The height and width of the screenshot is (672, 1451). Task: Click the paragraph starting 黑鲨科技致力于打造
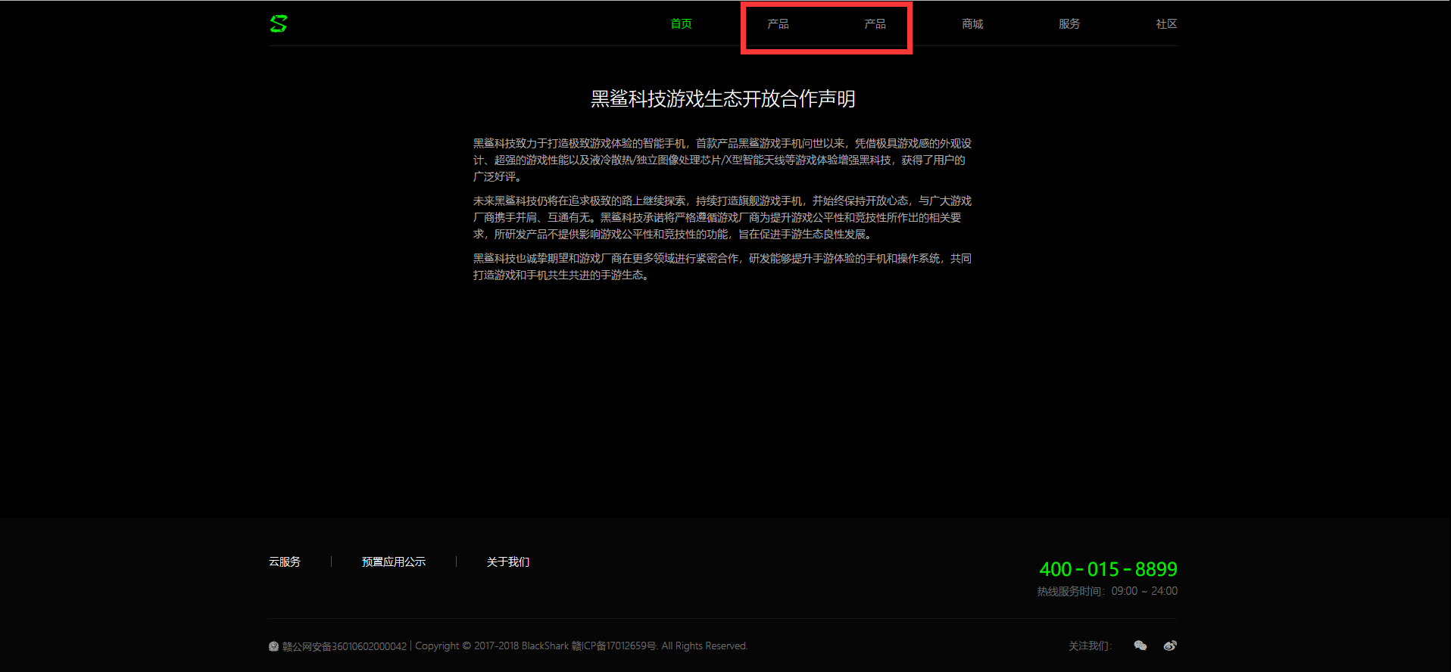point(722,160)
